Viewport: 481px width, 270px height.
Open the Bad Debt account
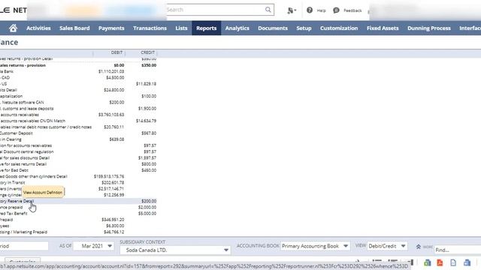tap(14, 170)
